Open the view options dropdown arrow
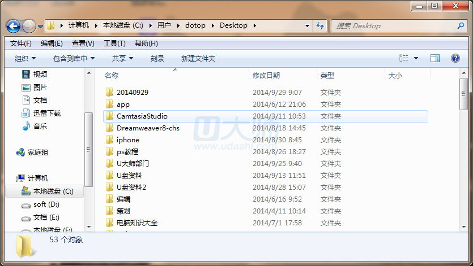Viewport: 473px width, 266px height. pos(416,58)
